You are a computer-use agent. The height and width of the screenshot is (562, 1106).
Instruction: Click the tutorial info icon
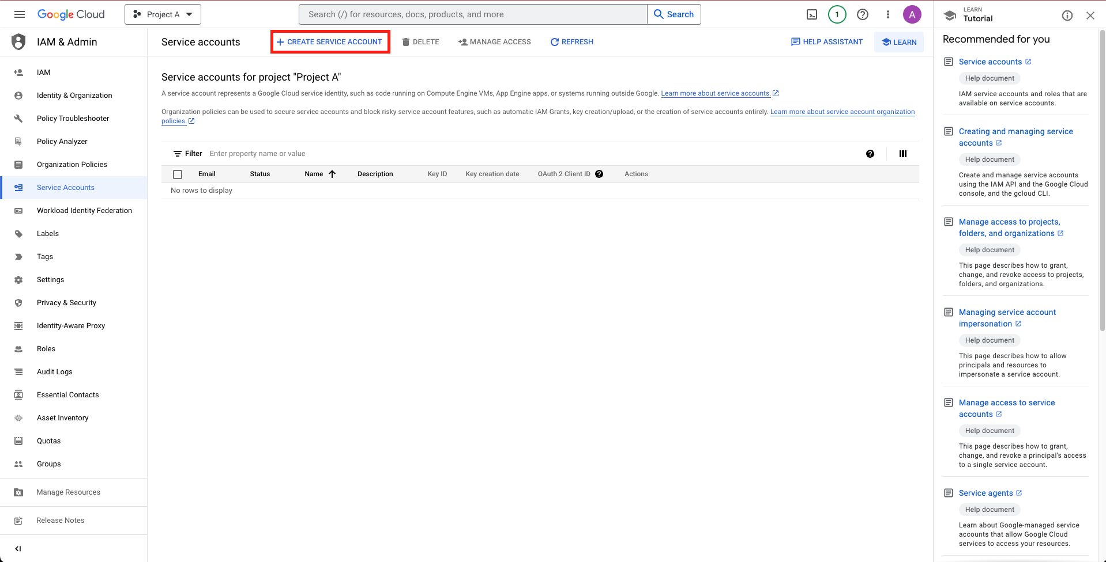pos(1067,16)
